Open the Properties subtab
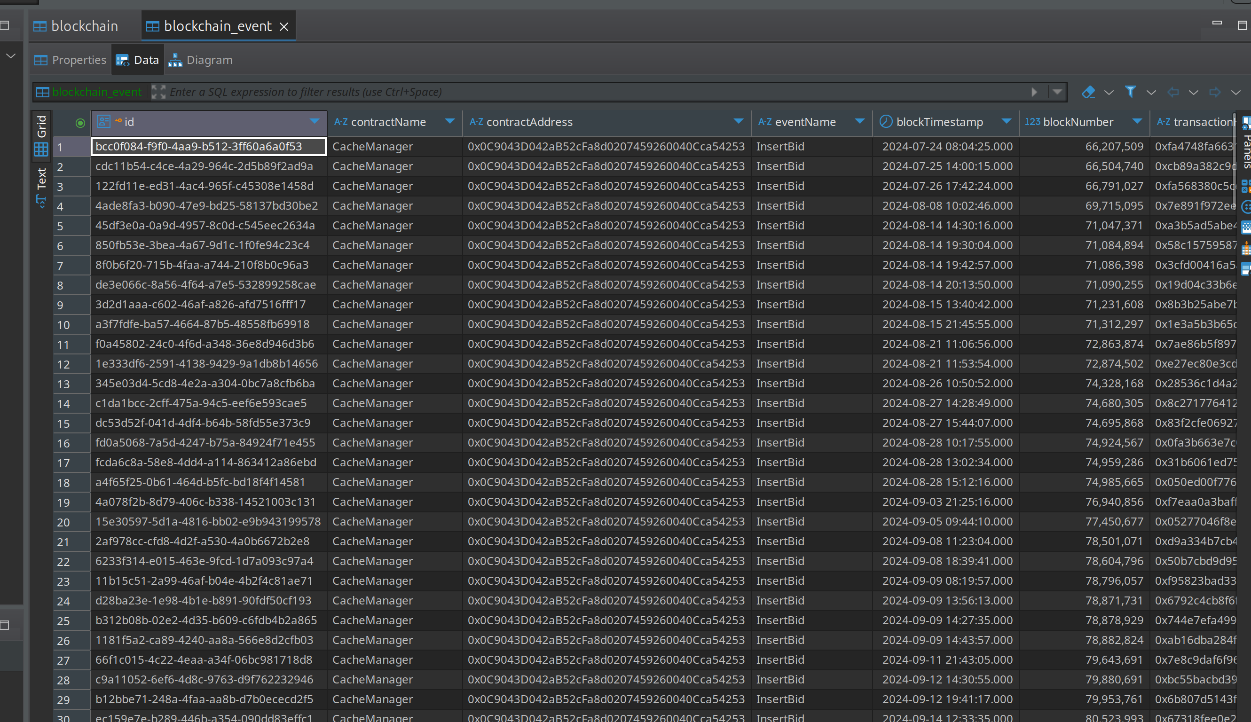Viewport: 1251px width, 722px height. pyautogui.click(x=71, y=60)
